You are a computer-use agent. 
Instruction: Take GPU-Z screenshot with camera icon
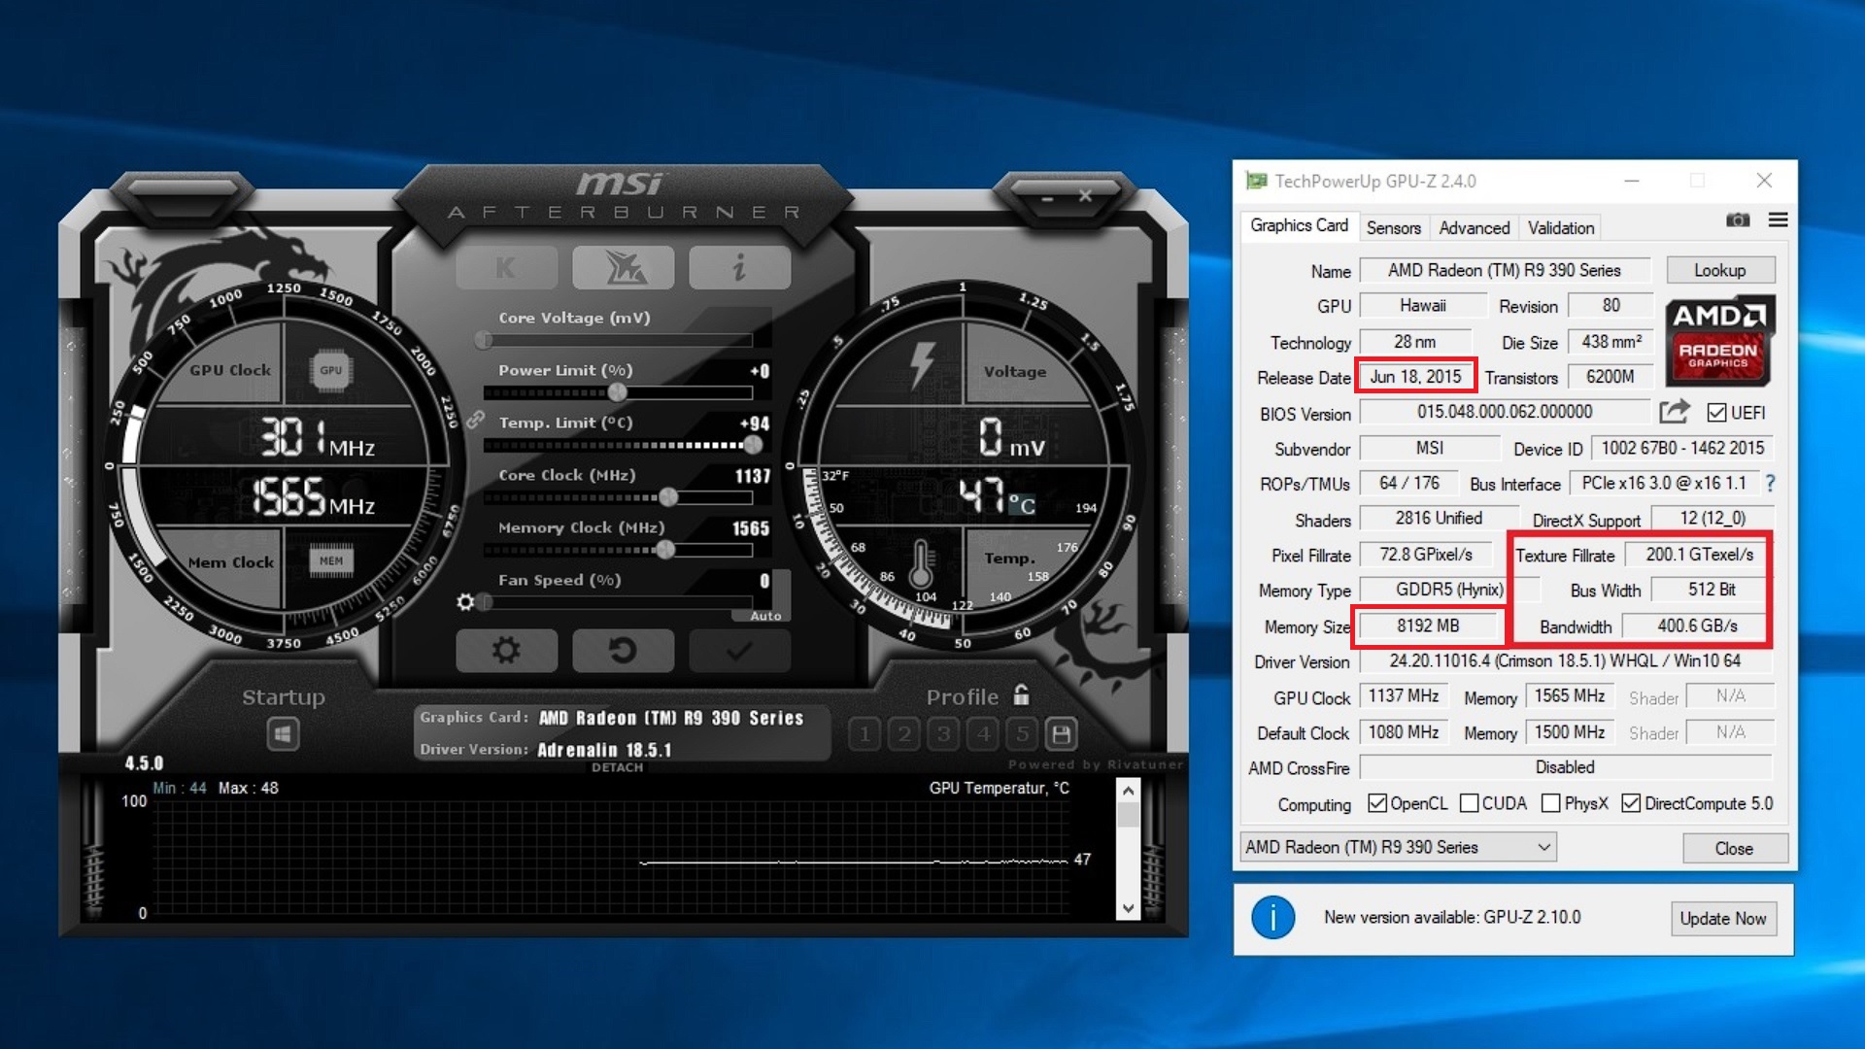1738,220
